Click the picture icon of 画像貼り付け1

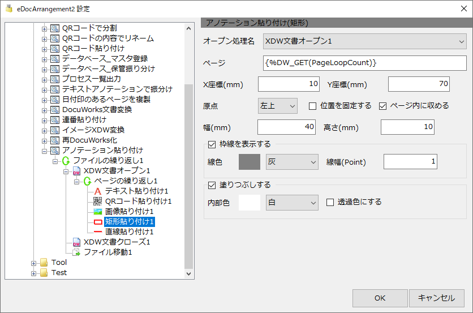(x=98, y=212)
